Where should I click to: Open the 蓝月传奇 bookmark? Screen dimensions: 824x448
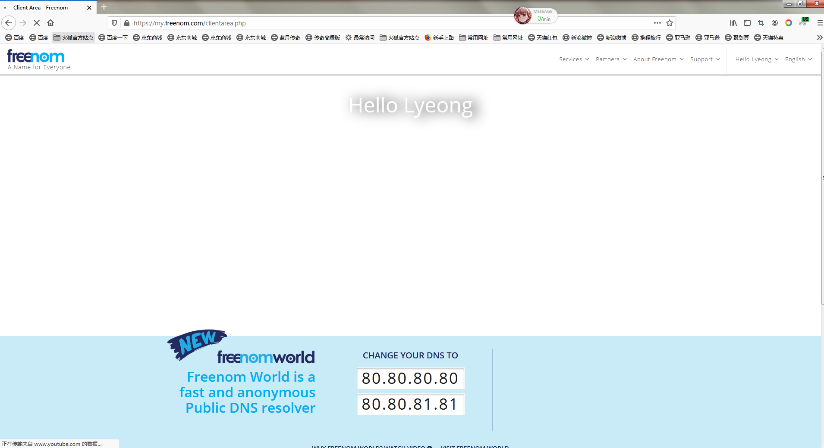(286, 37)
